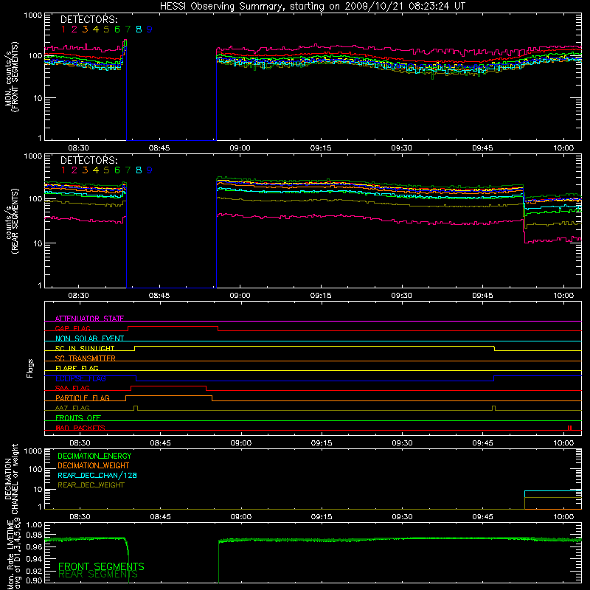Click the DECIMATION_ENERGY legend entry

(x=94, y=456)
